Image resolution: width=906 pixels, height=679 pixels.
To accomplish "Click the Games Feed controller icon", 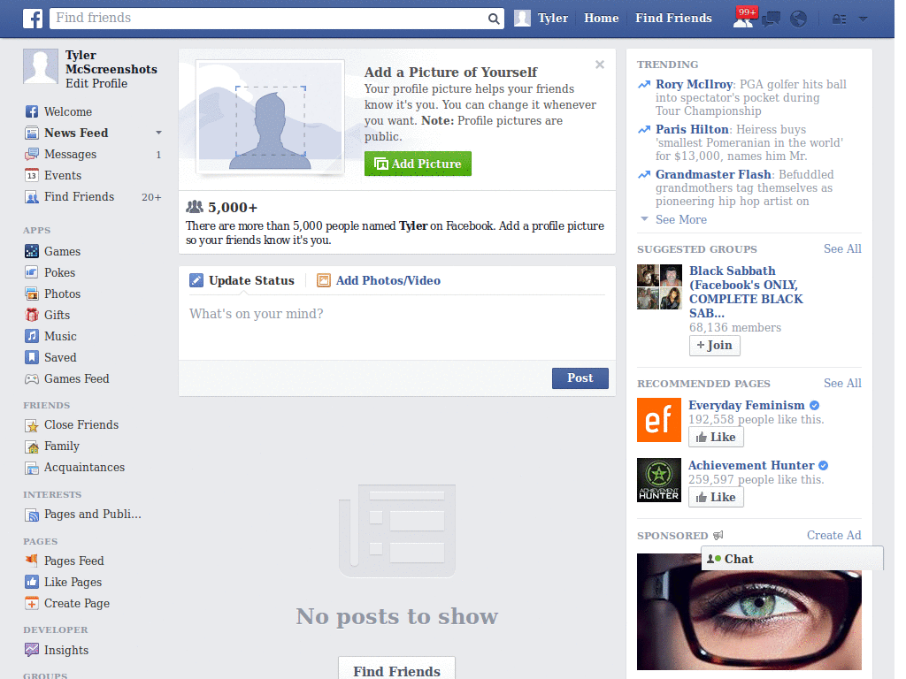I will click(32, 378).
